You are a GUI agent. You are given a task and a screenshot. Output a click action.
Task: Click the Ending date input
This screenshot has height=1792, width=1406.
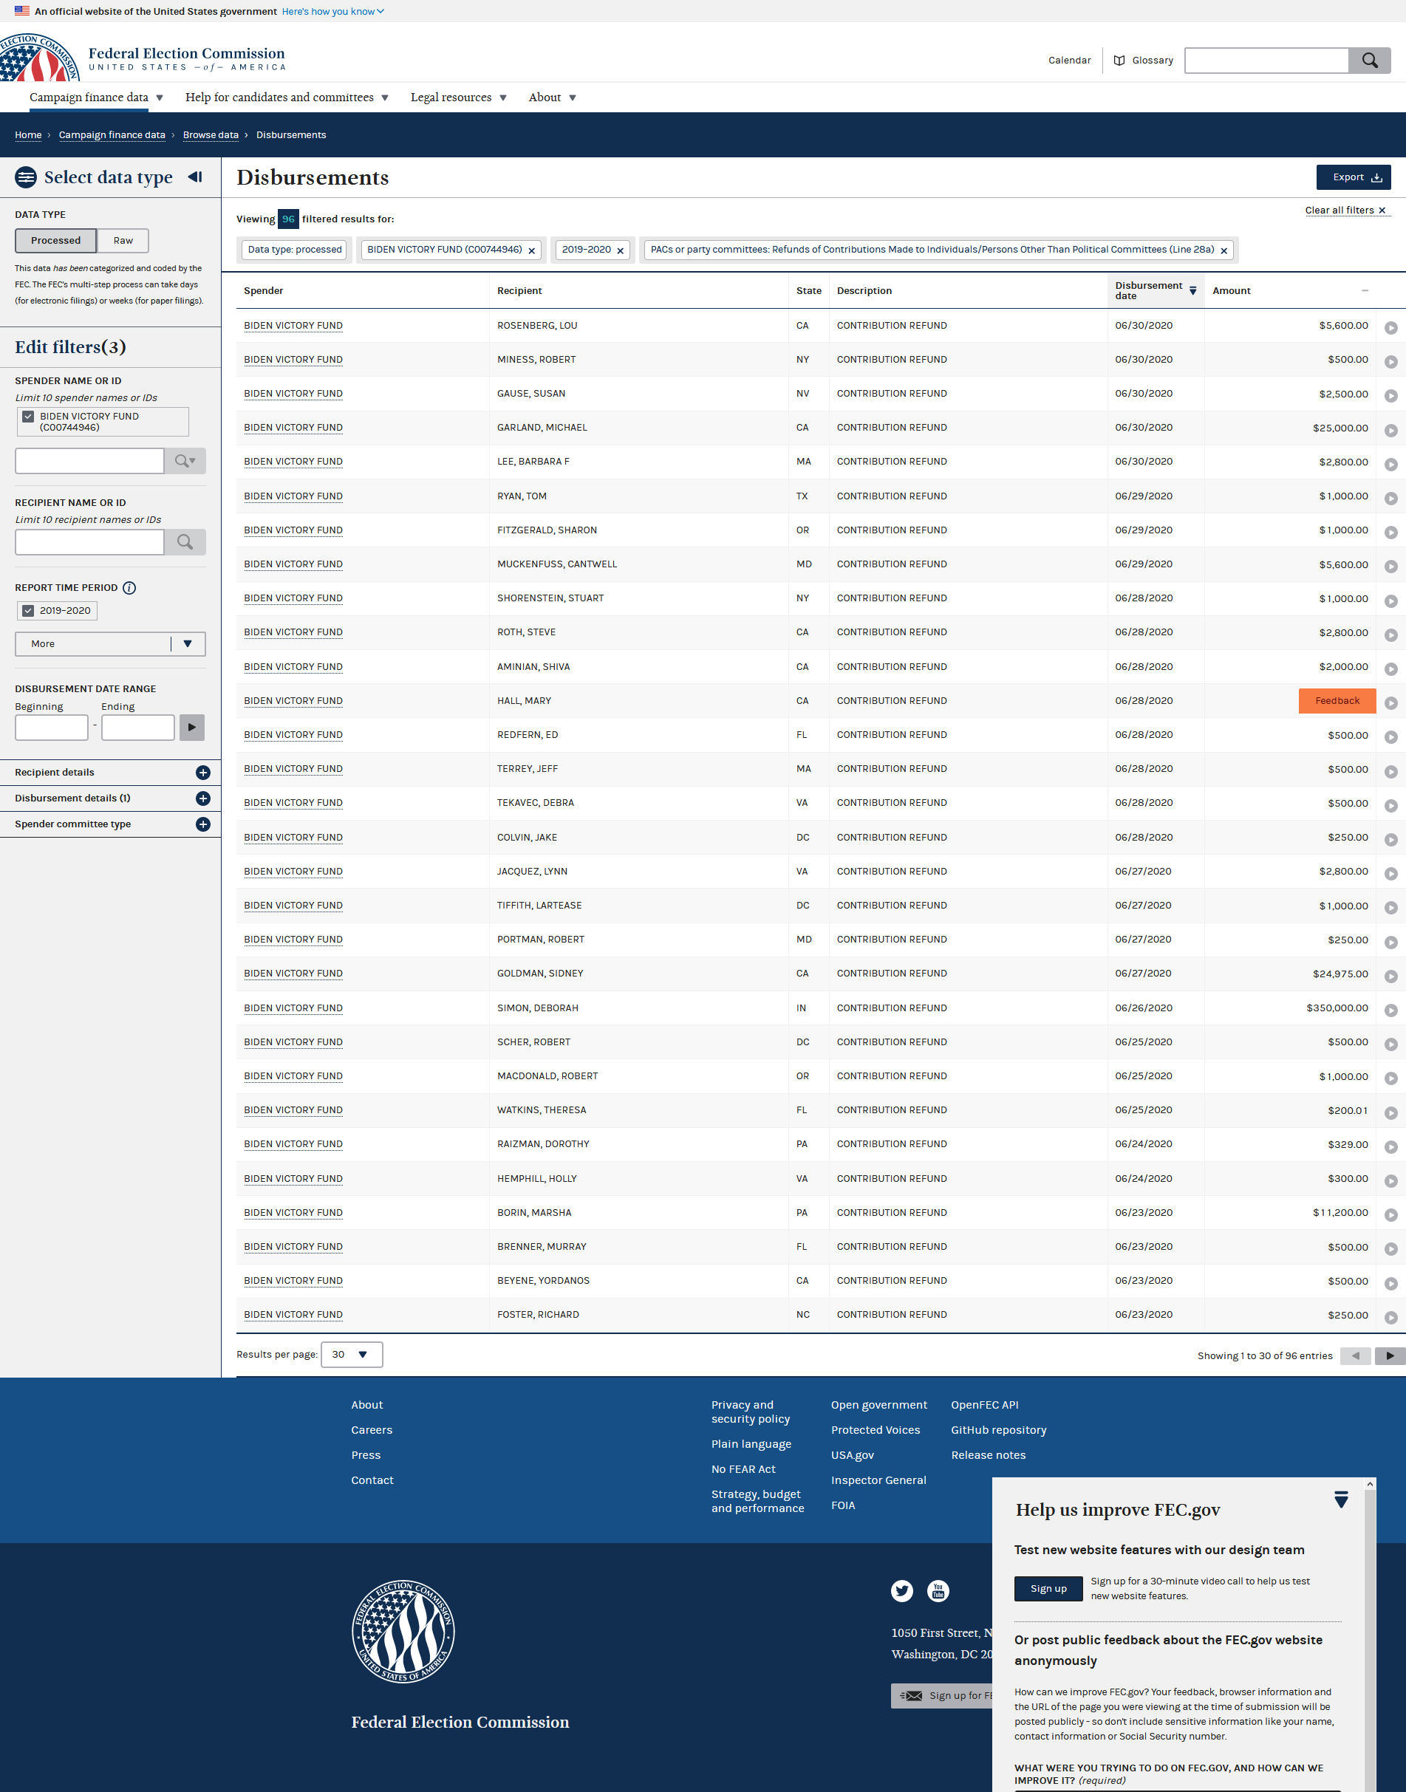coord(137,728)
